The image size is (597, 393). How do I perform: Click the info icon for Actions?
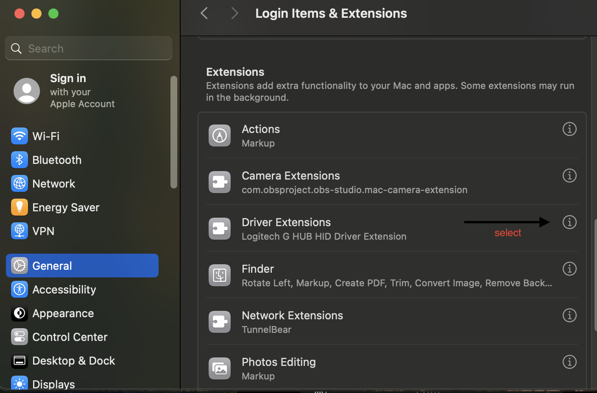569,129
